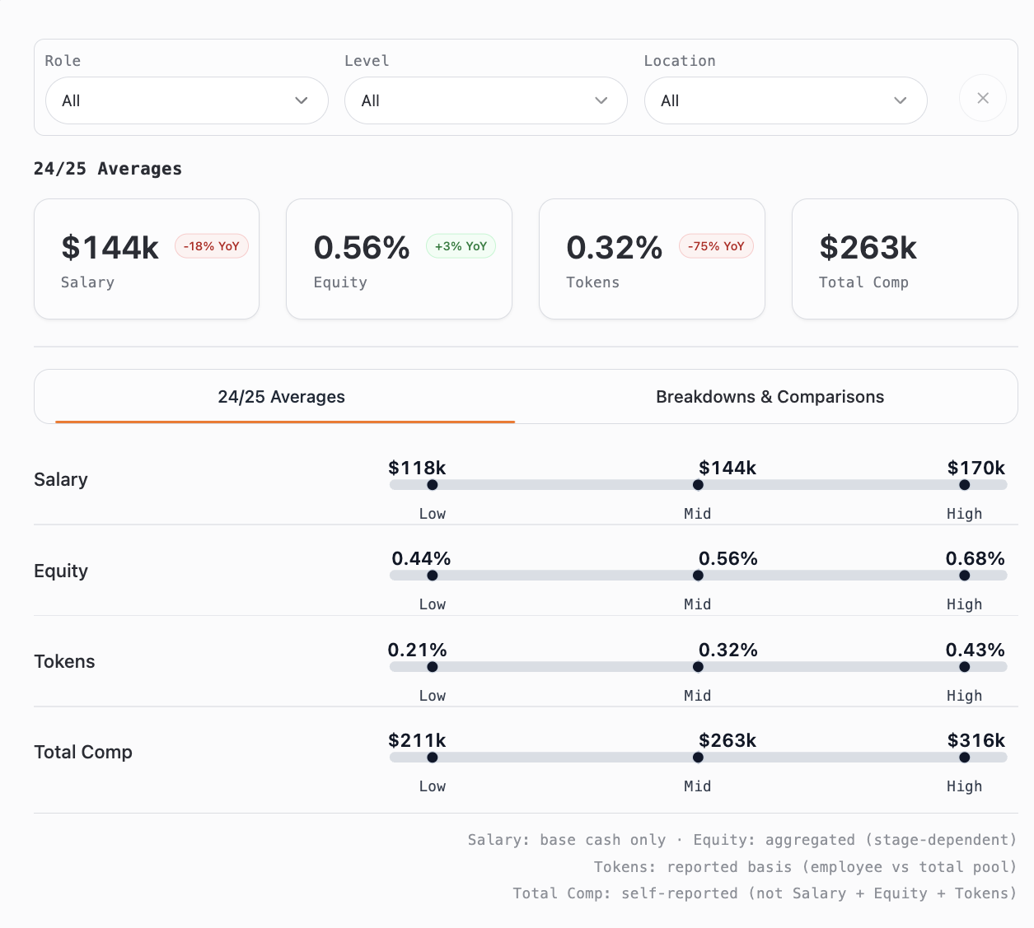This screenshot has height=928, width=1034.
Task: Click the Equity Low dot at 0.44%
Action: (x=433, y=576)
